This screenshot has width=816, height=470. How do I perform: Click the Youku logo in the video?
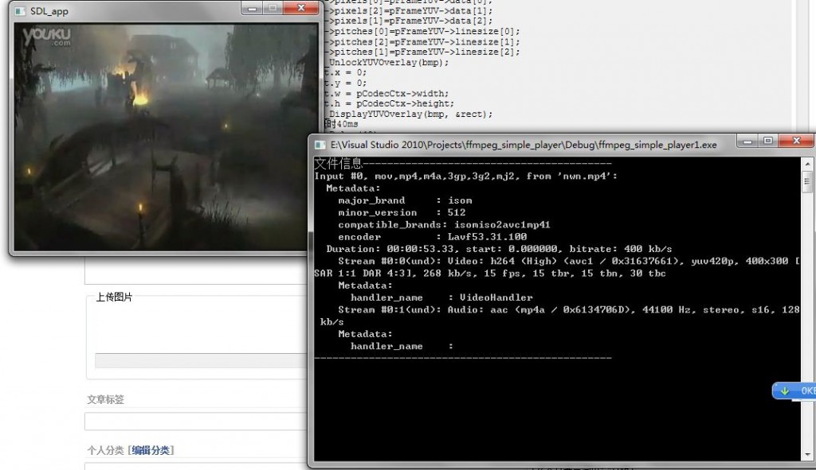pyautogui.click(x=47, y=37)
